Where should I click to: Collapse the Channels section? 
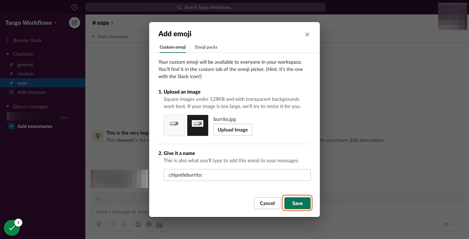[x=8, y=54]
